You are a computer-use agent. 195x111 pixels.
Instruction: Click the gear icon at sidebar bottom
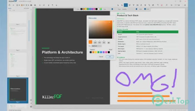[x=31, y=107]
